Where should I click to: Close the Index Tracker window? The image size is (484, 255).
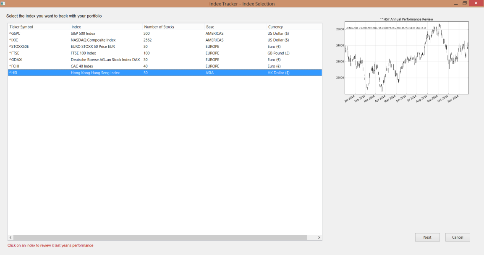pos(476,3)
